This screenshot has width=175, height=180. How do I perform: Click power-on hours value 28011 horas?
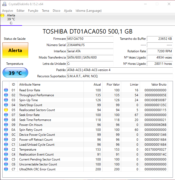[160, 63]
